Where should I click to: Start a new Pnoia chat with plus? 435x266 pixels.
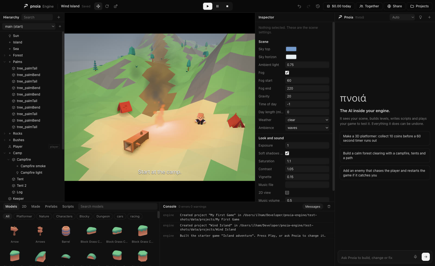[429, 17]
